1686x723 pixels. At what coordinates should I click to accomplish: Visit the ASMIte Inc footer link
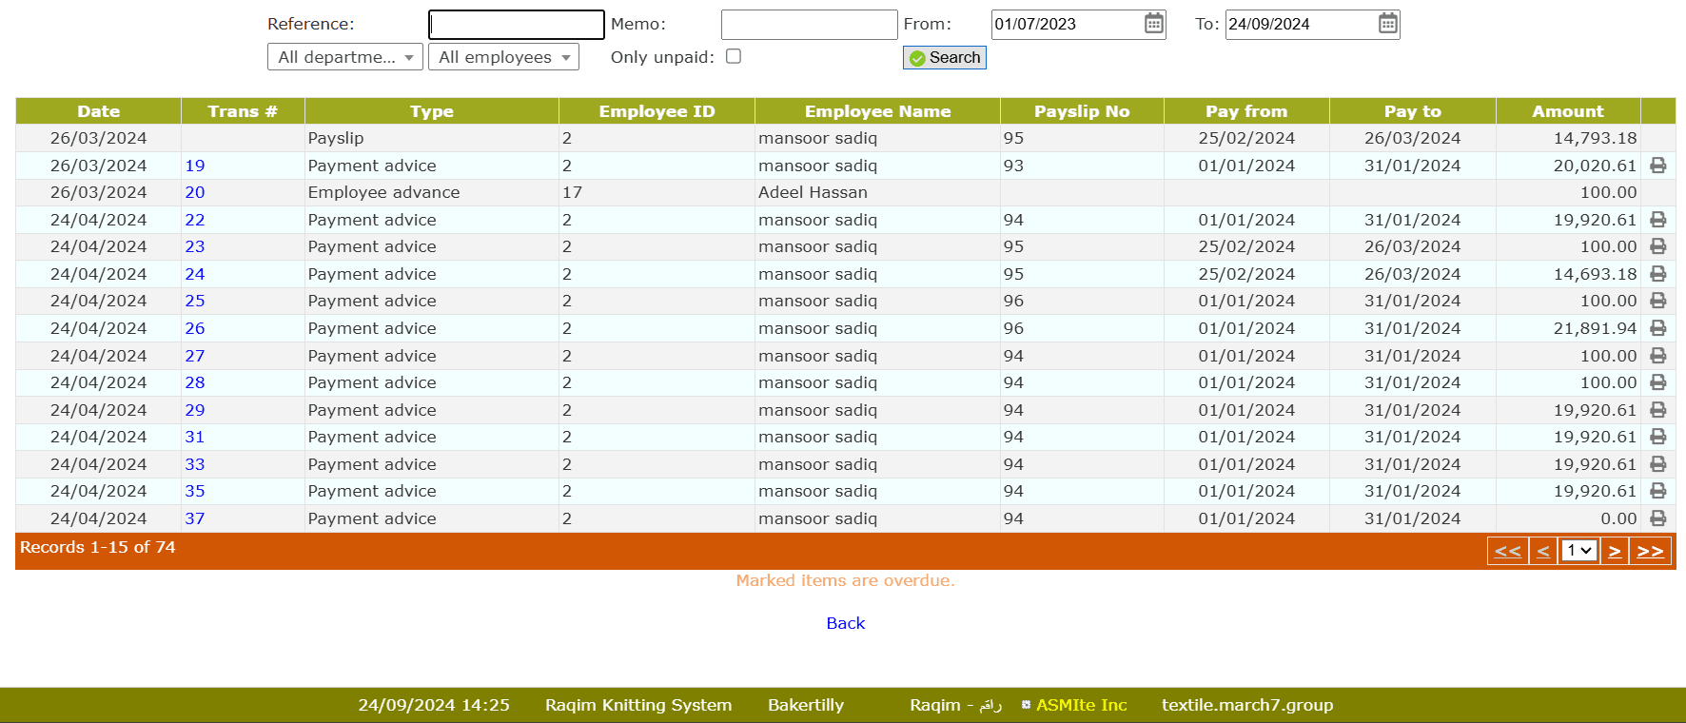(x=1081, y=705)
